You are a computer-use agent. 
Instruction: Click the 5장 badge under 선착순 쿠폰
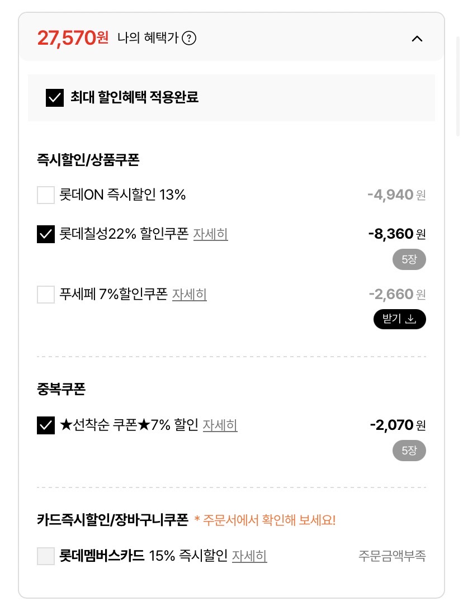[x=409, y=451]
